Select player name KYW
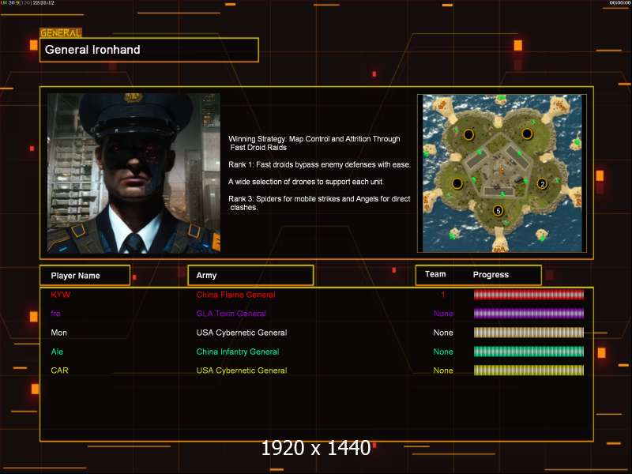The width and height of the screenshot is (632, 474). 61,295
